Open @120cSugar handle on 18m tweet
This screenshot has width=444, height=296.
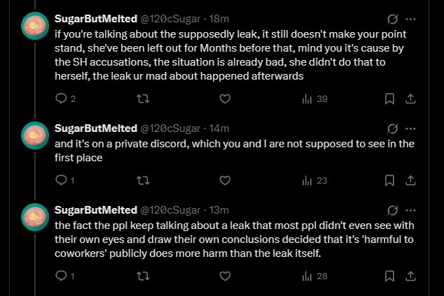[x=170, y=19]
